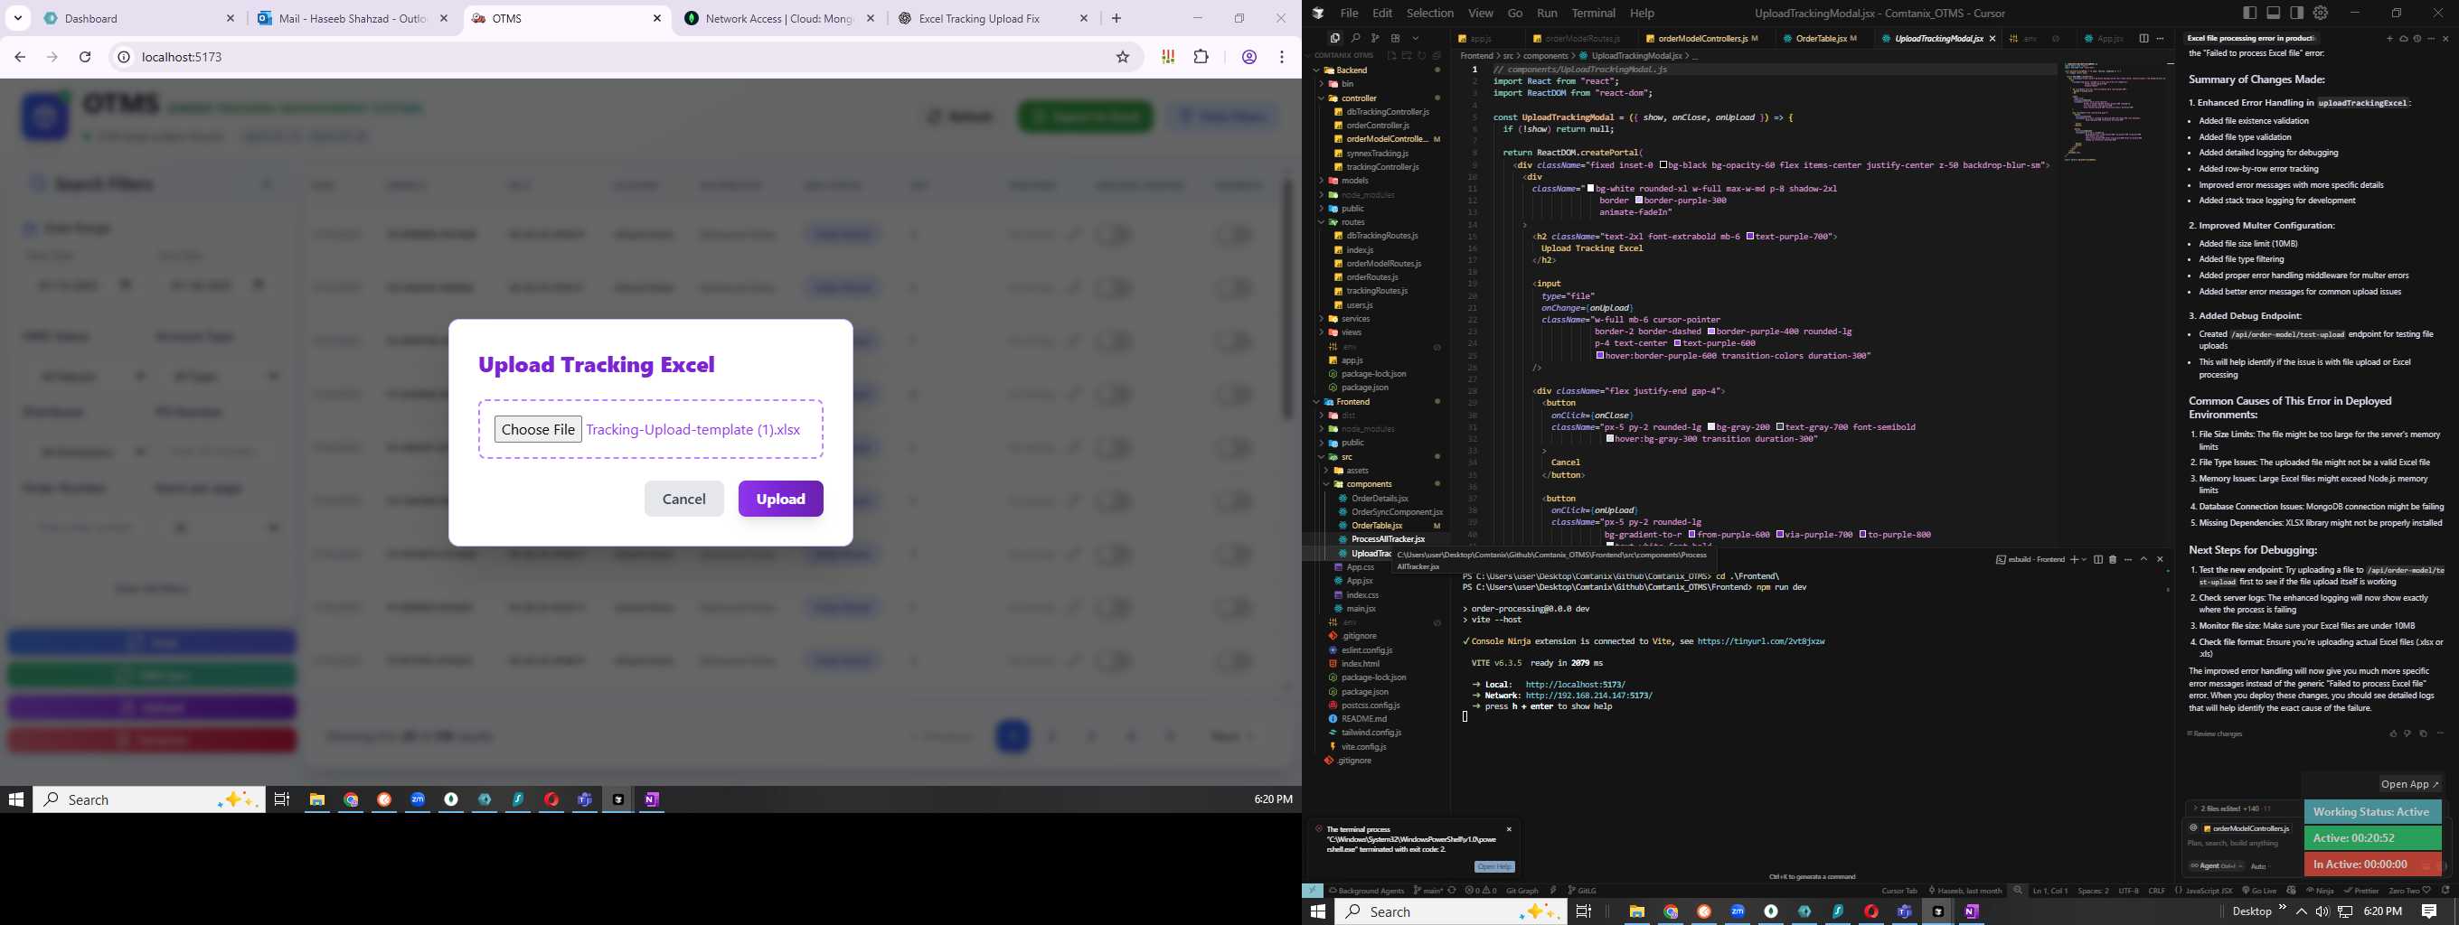Viewport: 2459px width, 925px height.
Task: Open the Extensions icon in Cursor sidebar
Action: 1396,38
